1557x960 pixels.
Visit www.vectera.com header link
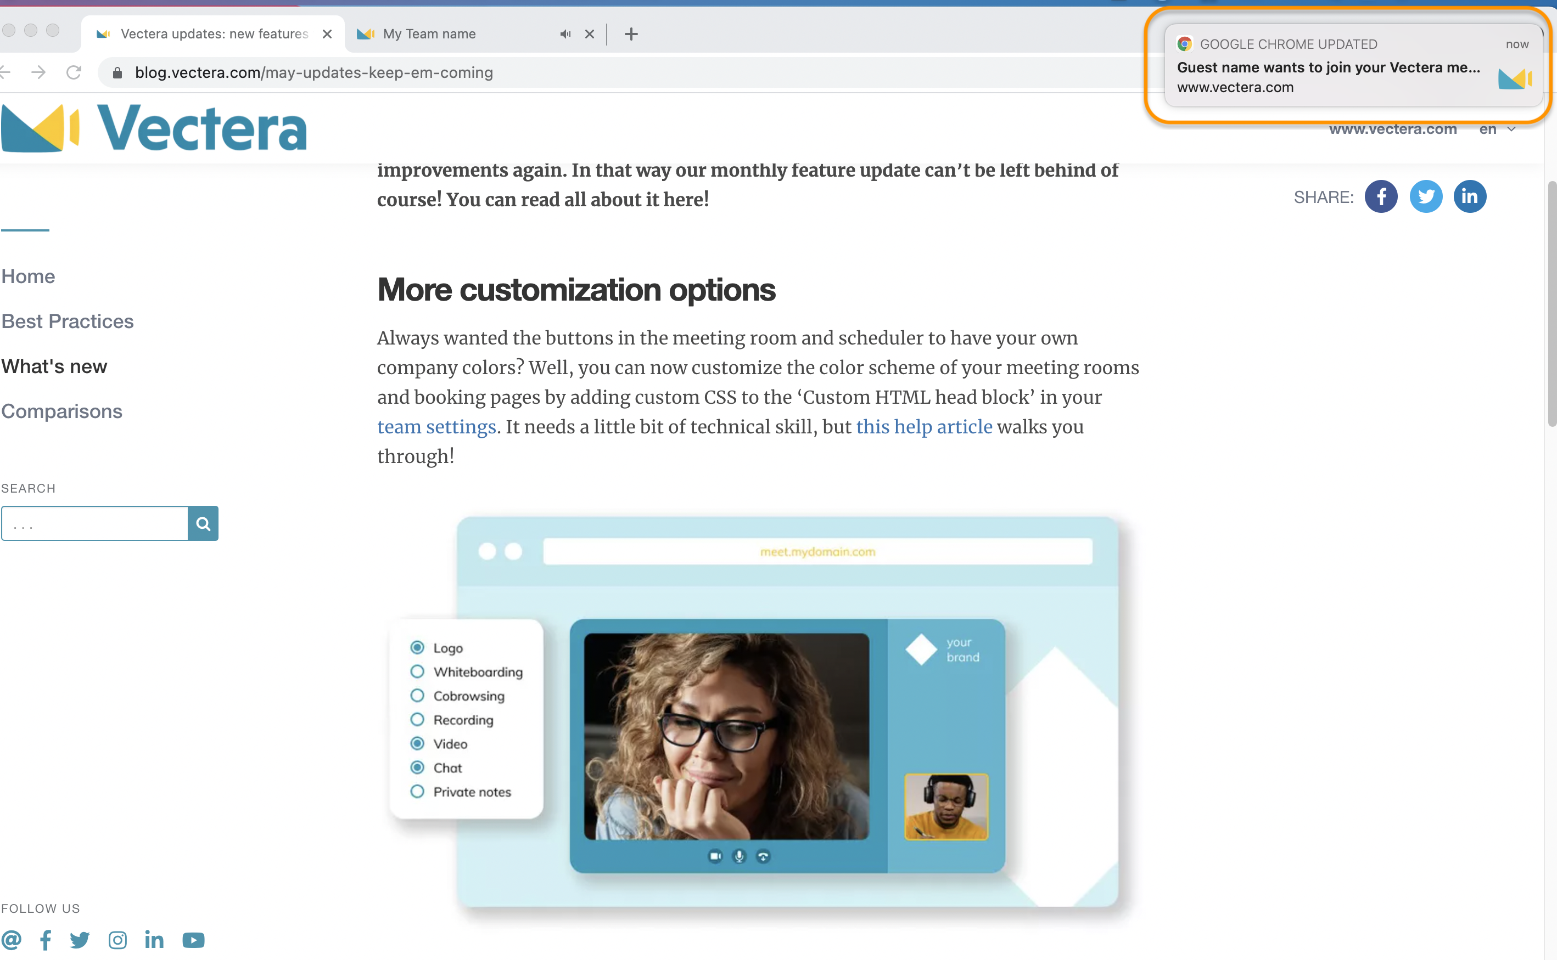click(x=1392, y=129)
